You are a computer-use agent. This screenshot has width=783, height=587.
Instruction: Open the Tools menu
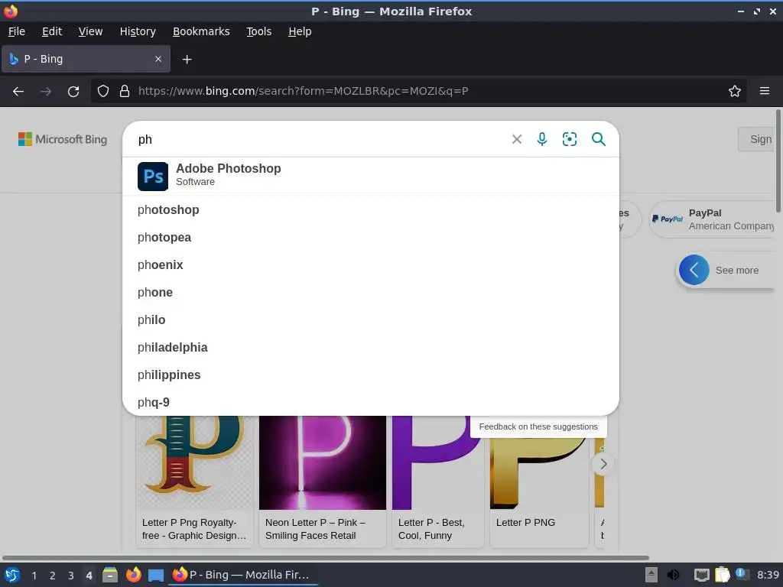click(x=258, y=31)
